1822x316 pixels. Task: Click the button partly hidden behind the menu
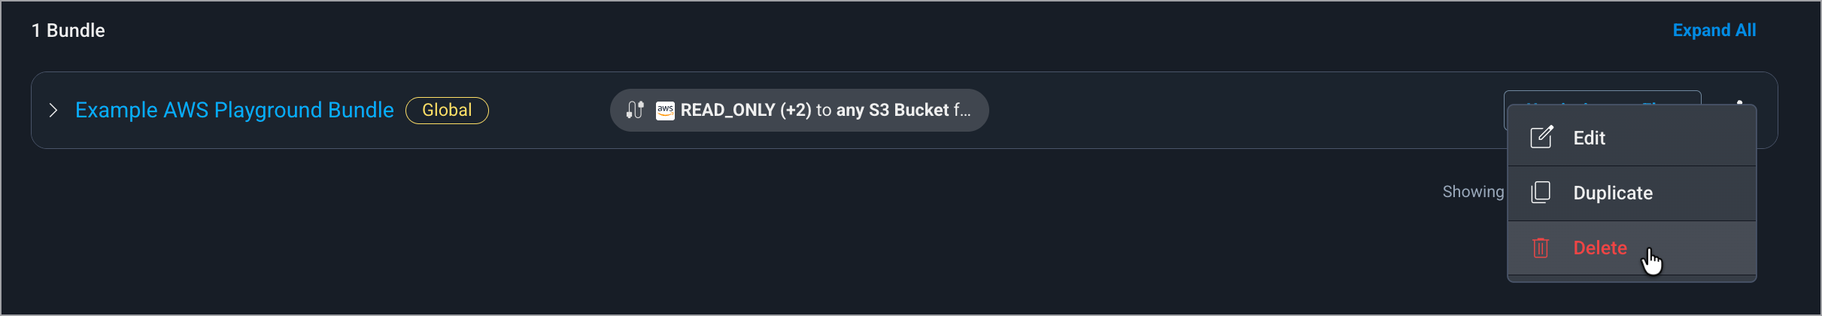click(1602, 98)
